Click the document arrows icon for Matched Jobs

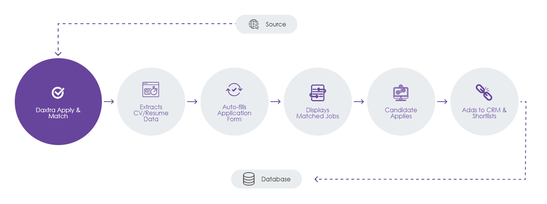point(317,93)
